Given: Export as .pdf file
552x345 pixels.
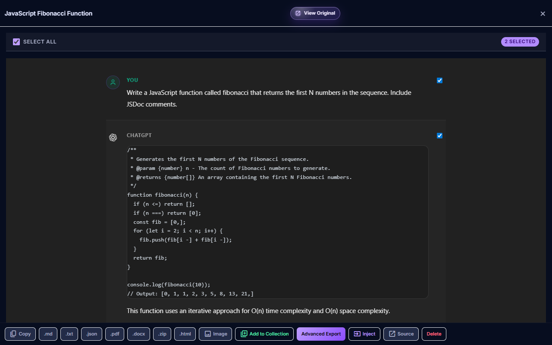Looking at the screenshot, I should pos(115,334).
